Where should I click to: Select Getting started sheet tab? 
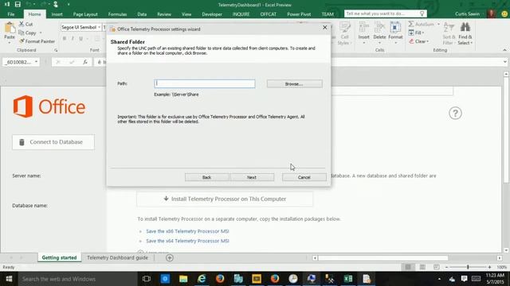coord(59,257)
